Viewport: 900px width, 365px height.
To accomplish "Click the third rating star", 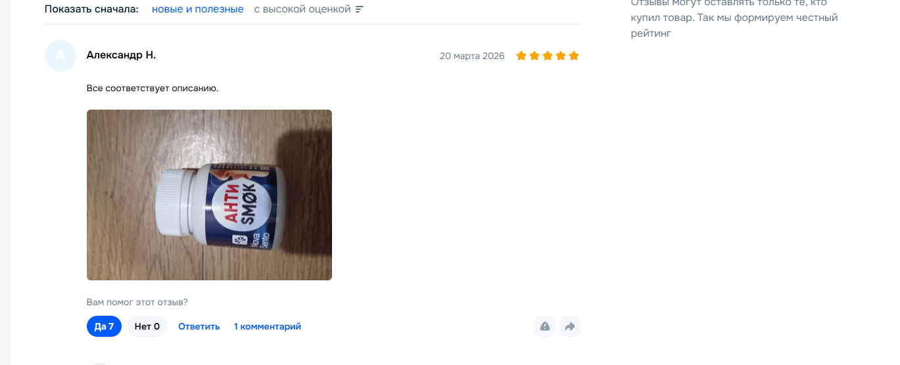I will (x=548, y=56).
